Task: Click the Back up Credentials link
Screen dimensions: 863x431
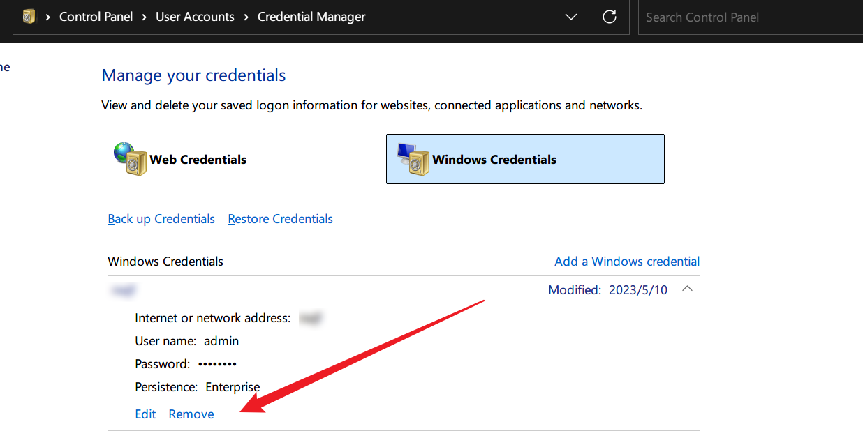Action: [x=161, y=219]
